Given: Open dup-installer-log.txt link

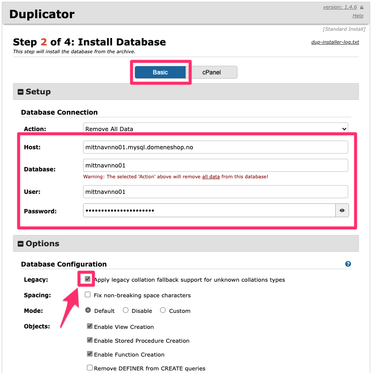Looking at the screenshot, I should (x=335, y=42).
